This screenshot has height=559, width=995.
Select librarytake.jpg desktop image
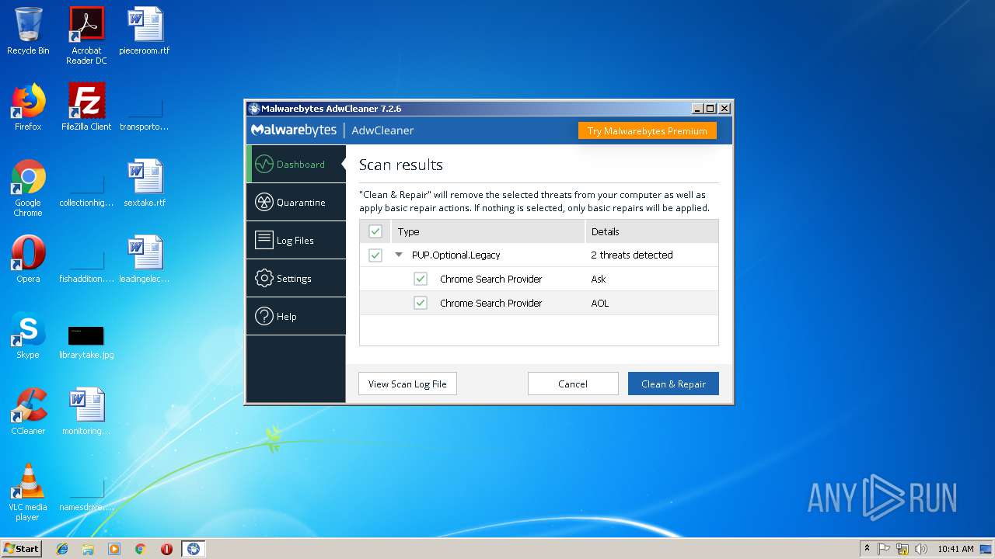(86, 342)
